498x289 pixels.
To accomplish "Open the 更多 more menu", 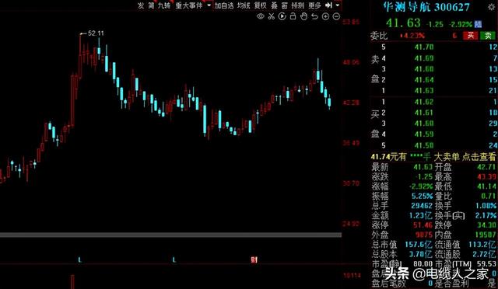I will tap(314, 5).
